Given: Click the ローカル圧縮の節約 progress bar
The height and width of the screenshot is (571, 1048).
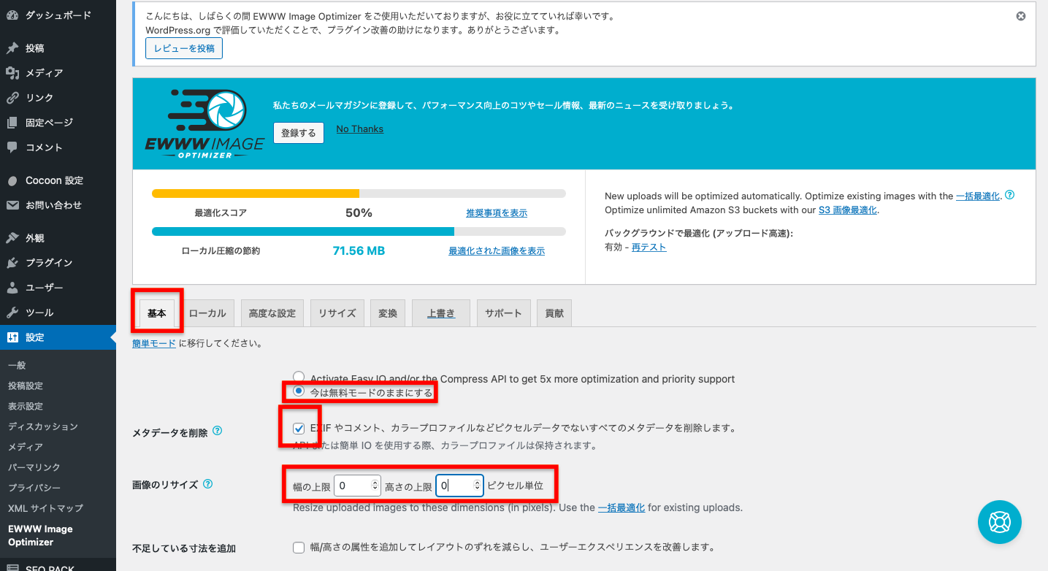Looking at the screenshot, I should pos(359,231).
